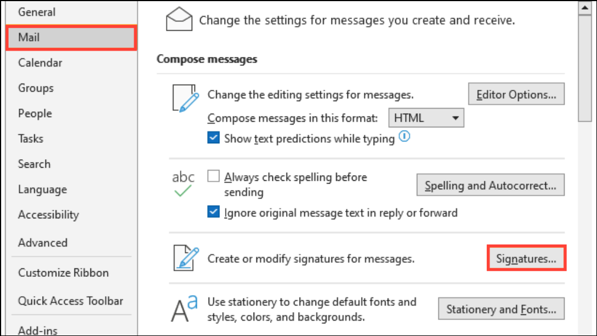Click the page-with-pencil editing settings icon

[x=185, y=98]
